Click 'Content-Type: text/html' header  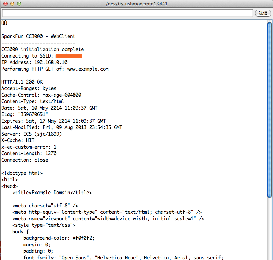point(33,101)
